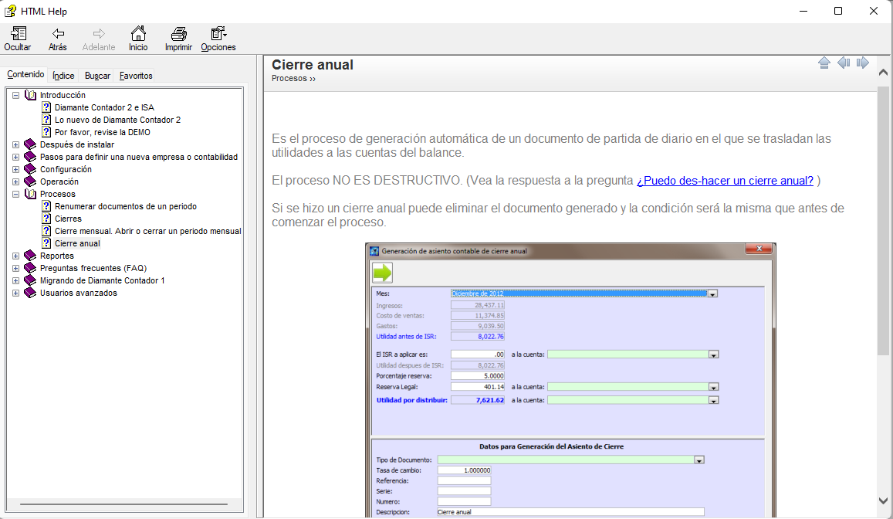
Task: Click the Inicio home icon
Action: [x=138, y=35]
